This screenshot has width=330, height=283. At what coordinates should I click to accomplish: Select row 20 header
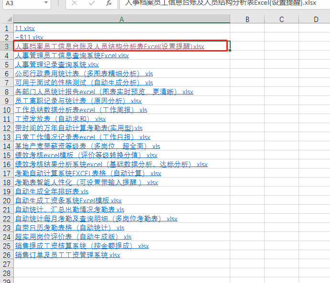coord(7,200)
